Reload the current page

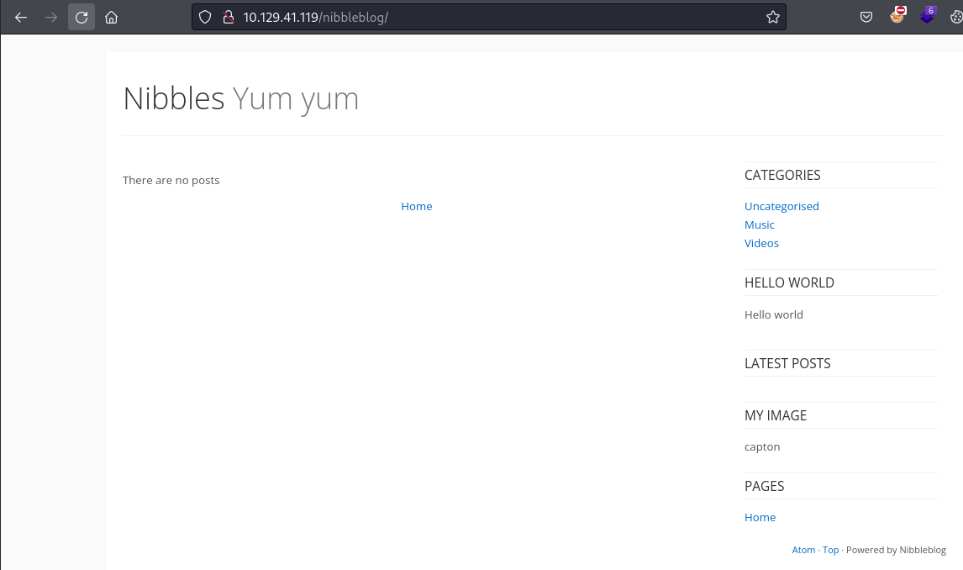(82, 17)
